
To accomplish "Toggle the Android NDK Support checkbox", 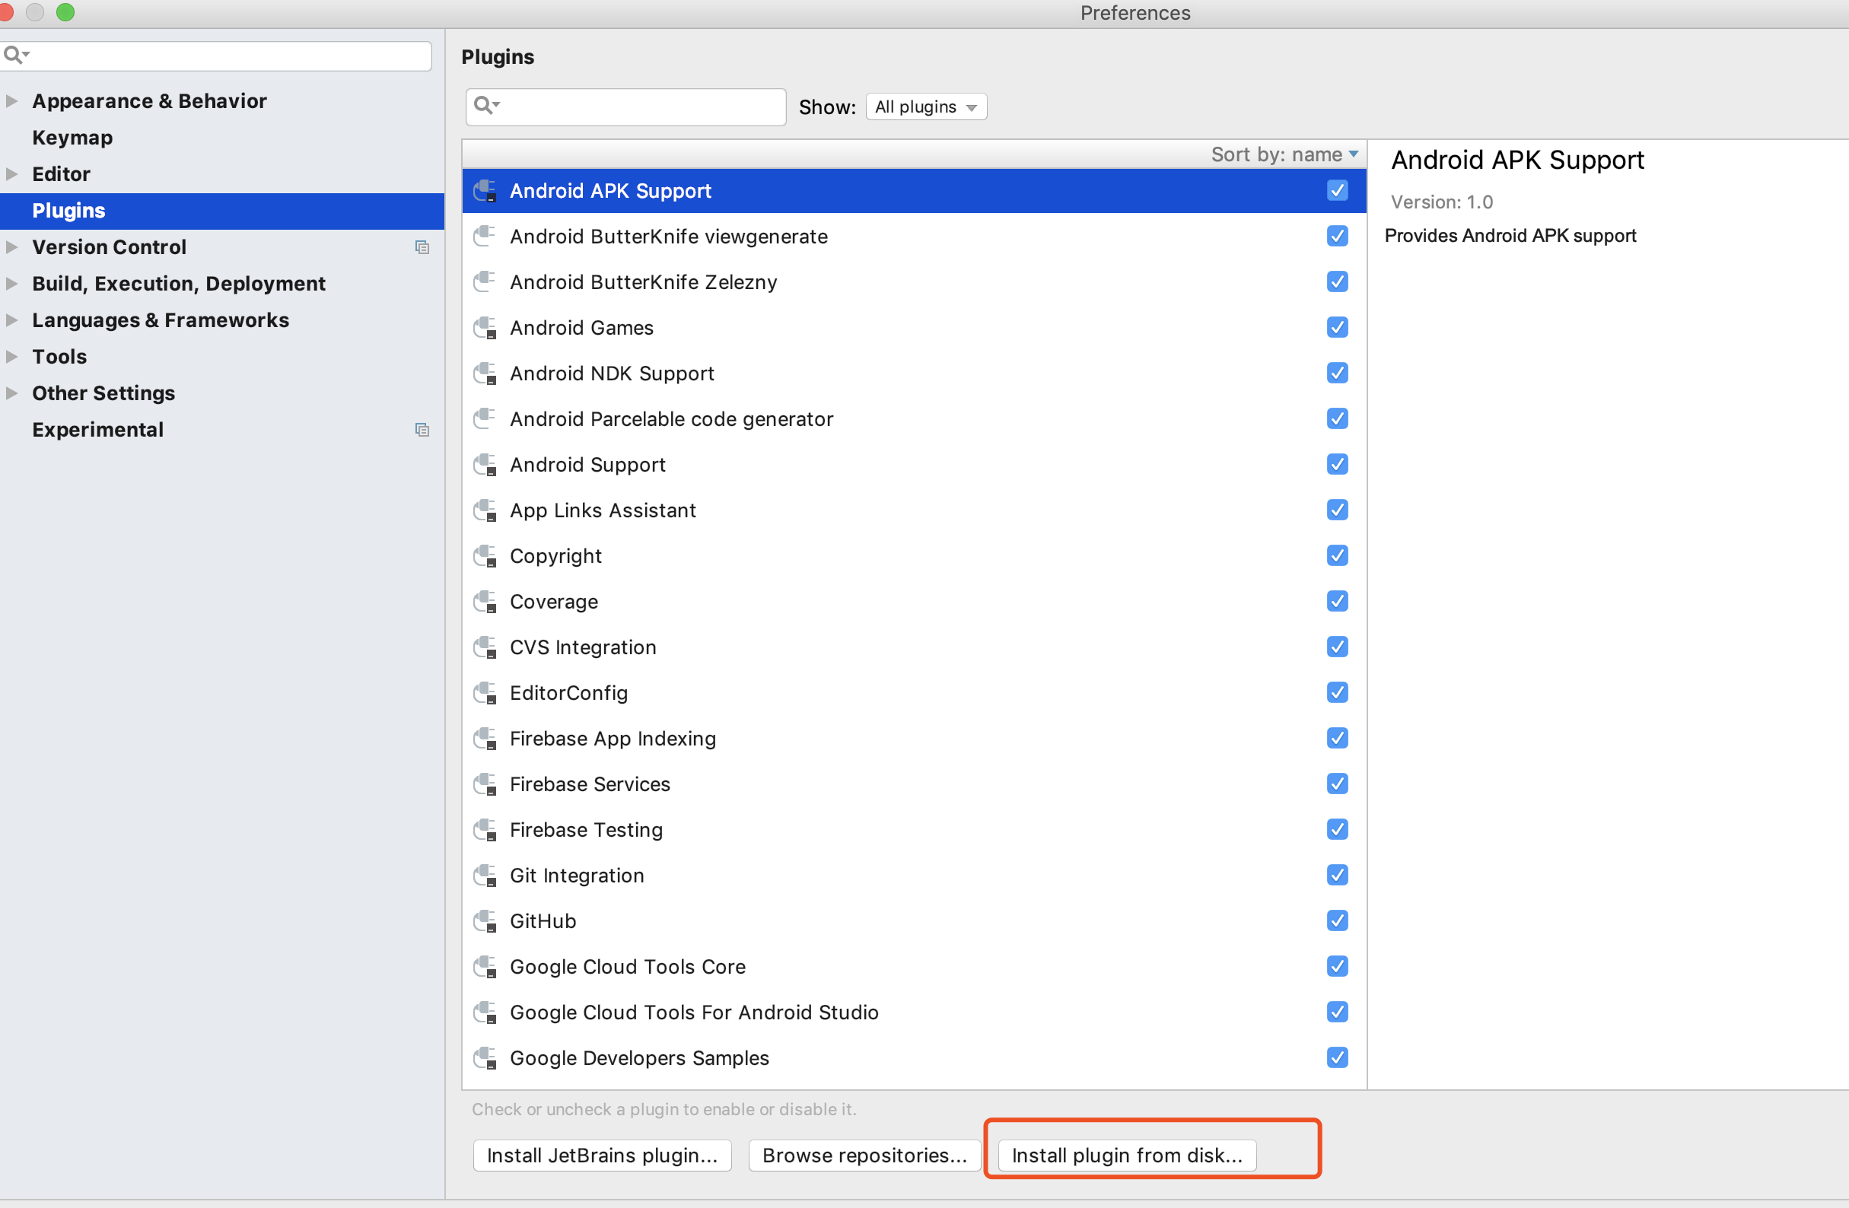I will coord(1337,373).
